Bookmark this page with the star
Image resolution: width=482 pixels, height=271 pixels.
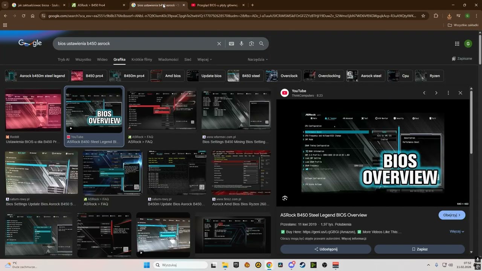pyautogui.click(x=423, y=16)
